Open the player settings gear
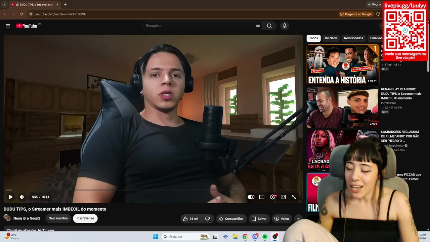This screenshot has height=242, width=430. click(272, 197)
